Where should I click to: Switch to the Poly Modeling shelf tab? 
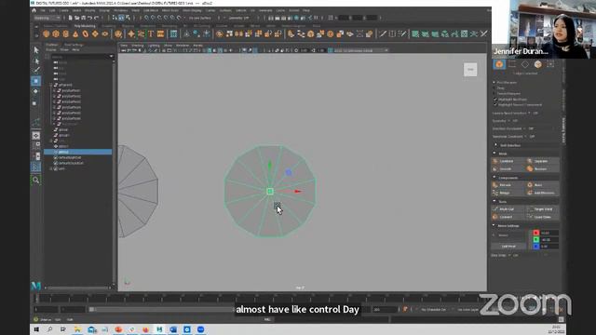pyautogui.click(x=85, y=26)
